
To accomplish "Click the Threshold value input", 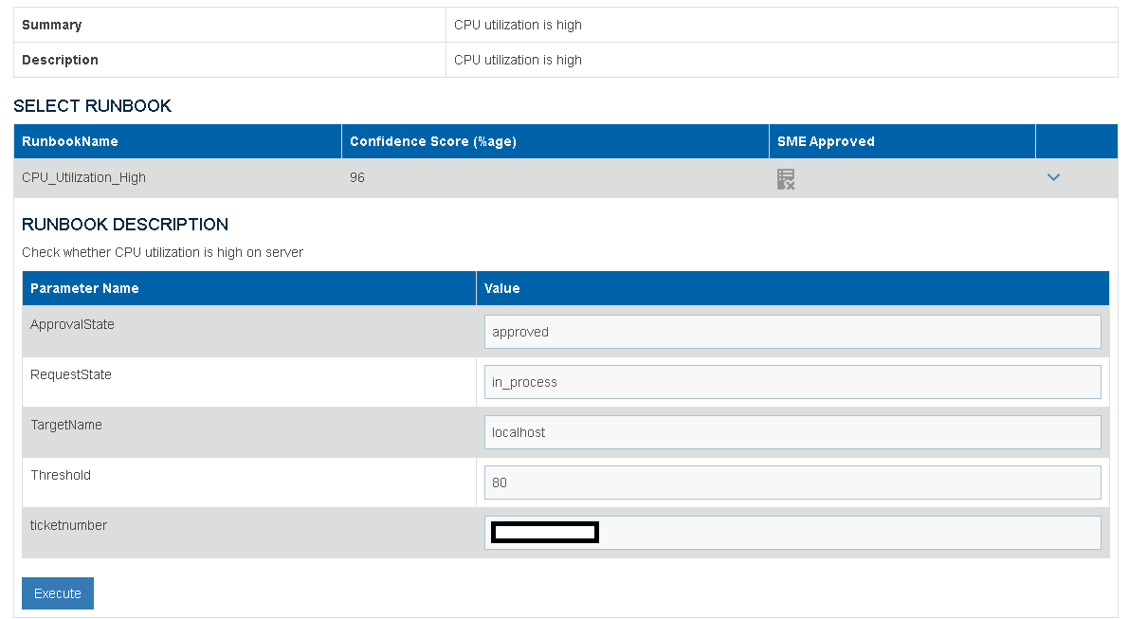I will pyautogui.click(x=792, y=482).
